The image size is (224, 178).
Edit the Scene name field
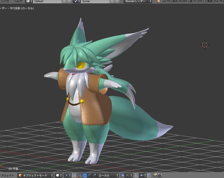95,1
